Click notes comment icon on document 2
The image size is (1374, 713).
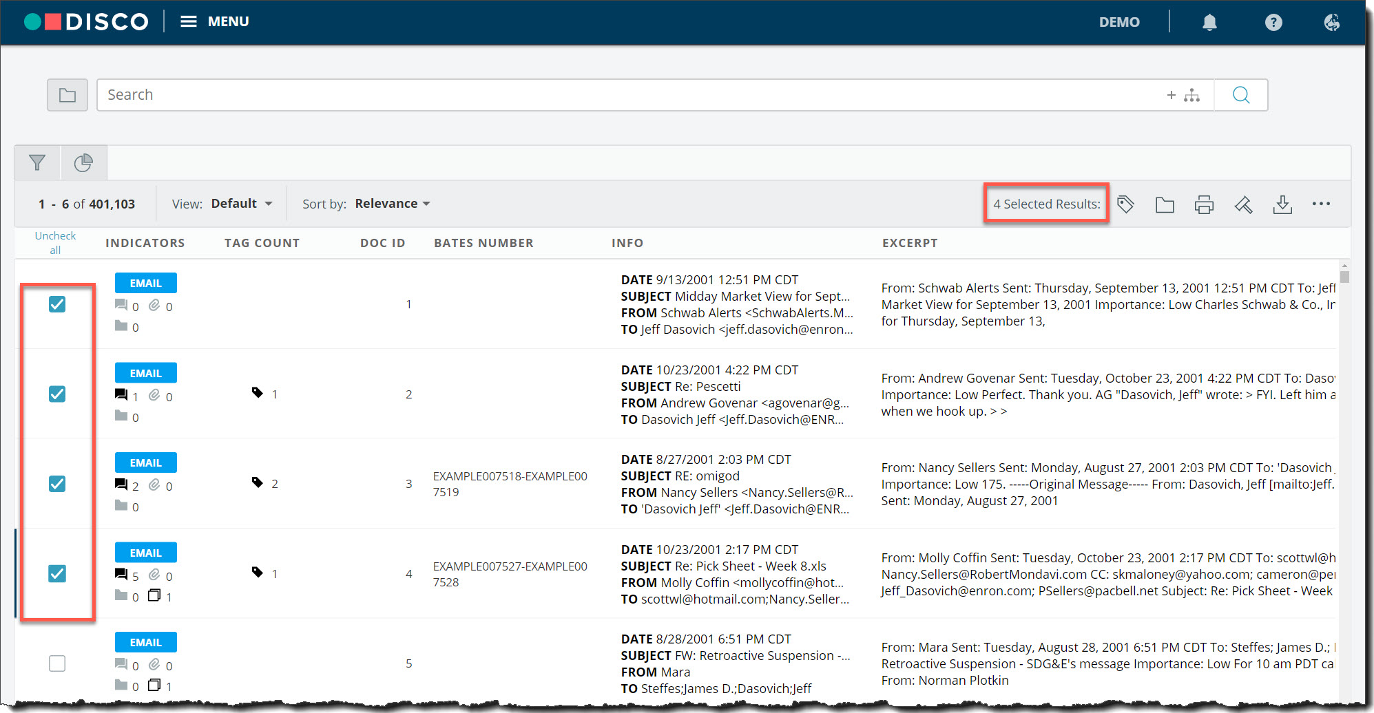pos(121,395)
